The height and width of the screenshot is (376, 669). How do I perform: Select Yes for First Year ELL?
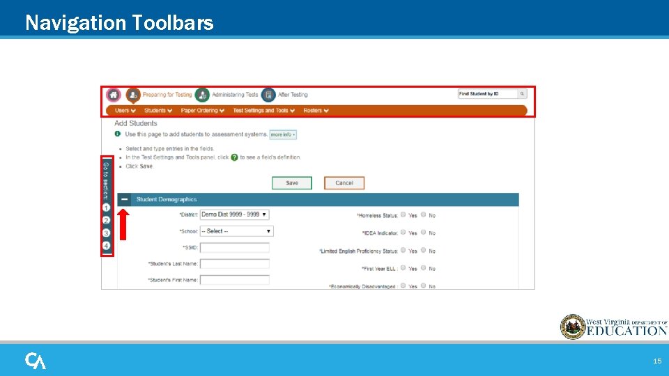[x=403, y=267]
